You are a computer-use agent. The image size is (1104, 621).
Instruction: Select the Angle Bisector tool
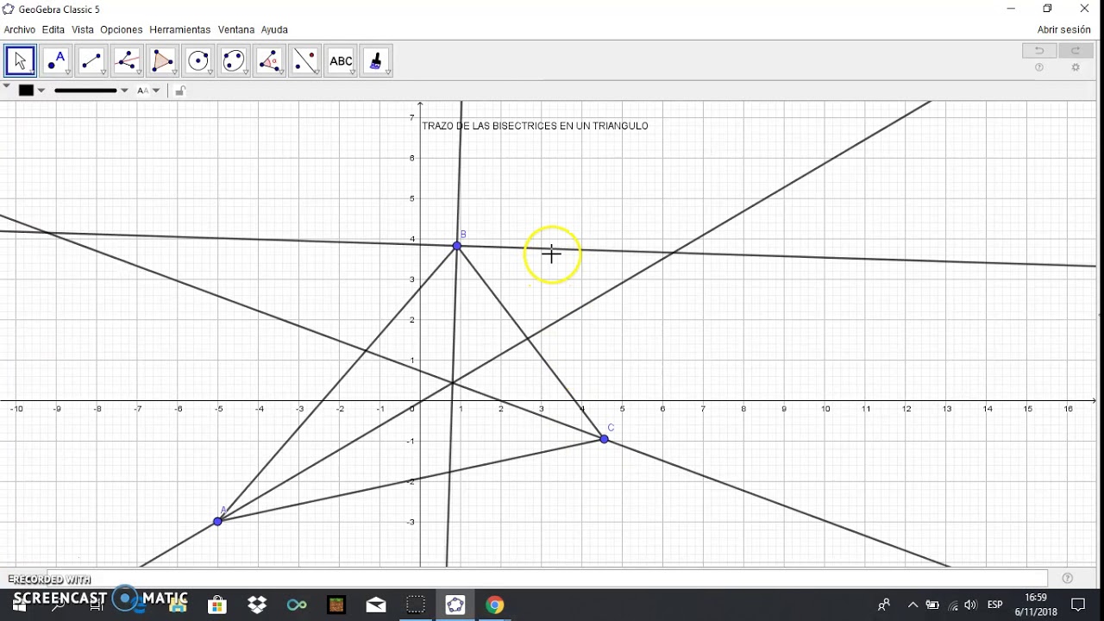click(x=127, y=61)
